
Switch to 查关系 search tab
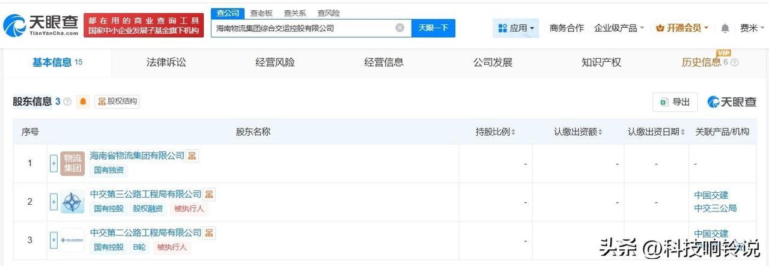pyautogui.click(x=295, y=13)
